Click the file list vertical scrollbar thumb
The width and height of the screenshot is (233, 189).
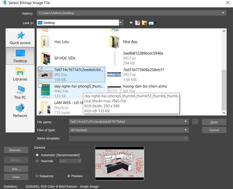coord(224,90)
